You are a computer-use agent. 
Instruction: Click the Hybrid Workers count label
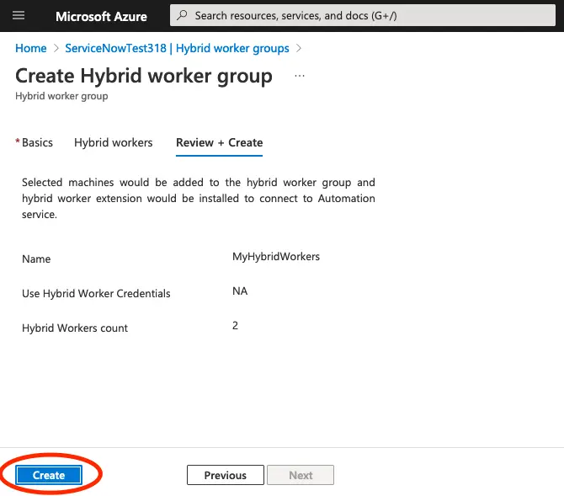click(x=75, y=328)
